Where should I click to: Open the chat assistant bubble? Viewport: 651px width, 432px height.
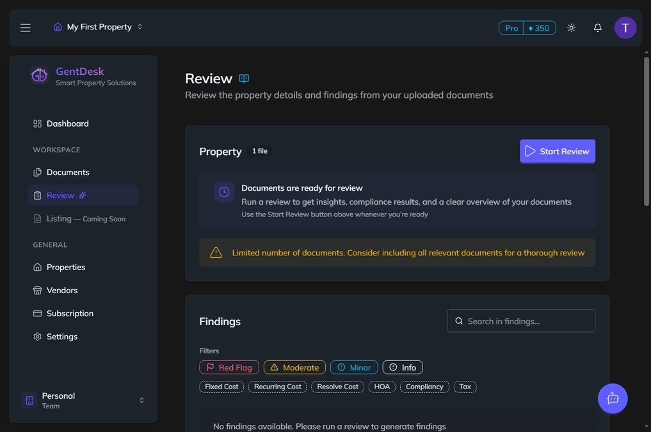click(x=613, y=397)
